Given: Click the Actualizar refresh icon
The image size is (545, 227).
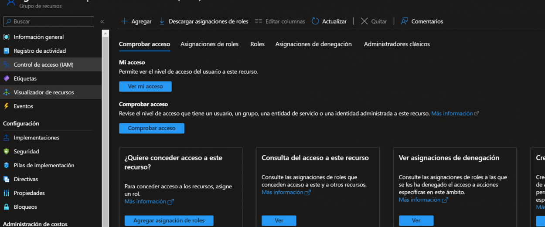Looking at the screenshot, I should 315,21.
